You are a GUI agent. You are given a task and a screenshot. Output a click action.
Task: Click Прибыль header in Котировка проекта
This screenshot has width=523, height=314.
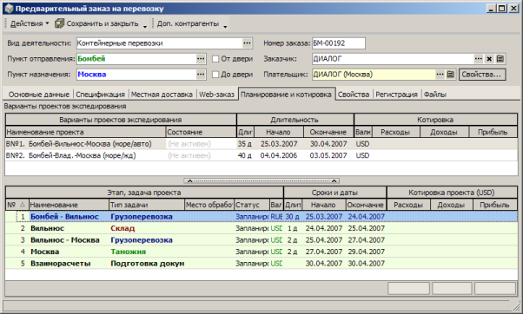494,205
